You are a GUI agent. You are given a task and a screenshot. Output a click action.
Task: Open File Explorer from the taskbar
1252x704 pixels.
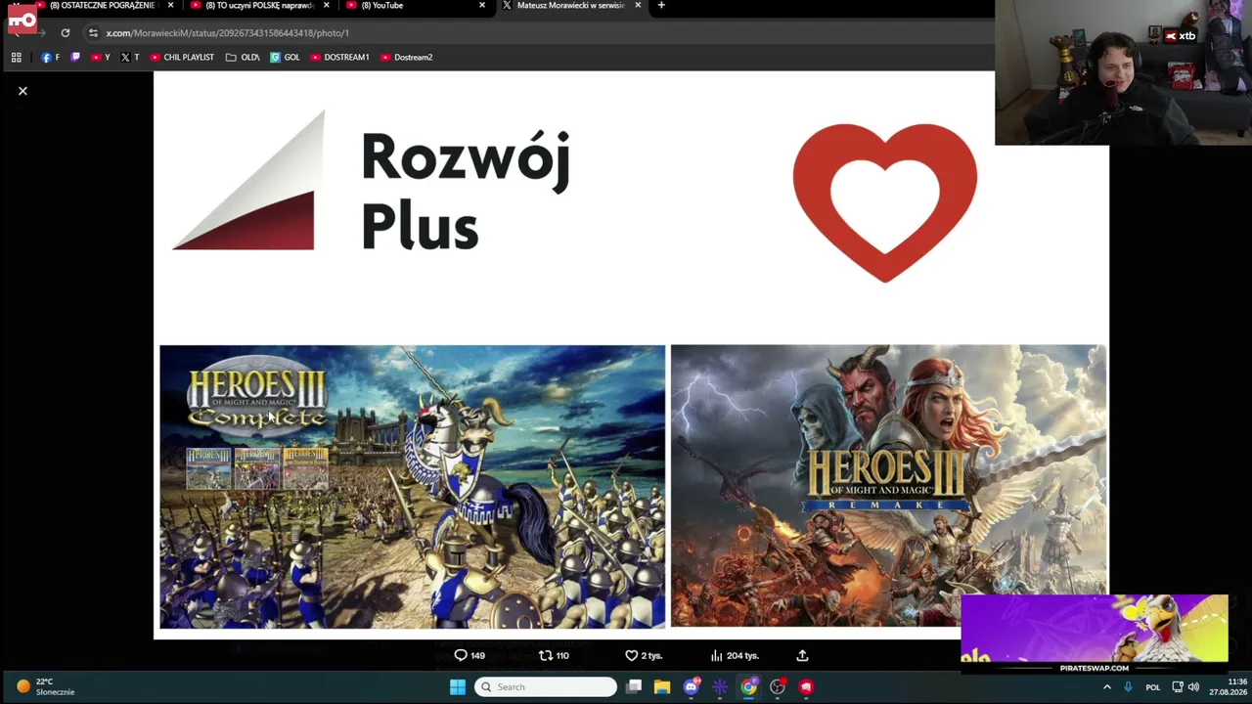(x=662, y=687)
